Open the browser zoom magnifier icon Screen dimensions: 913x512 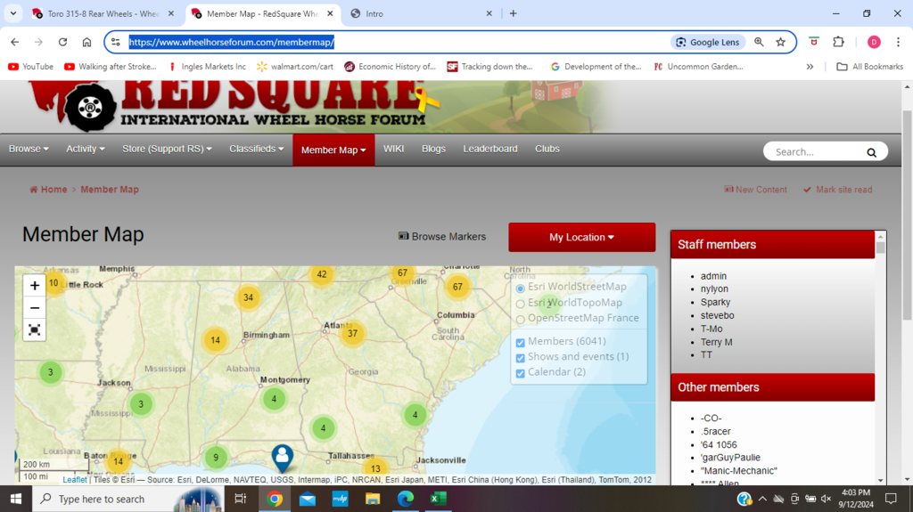pos(759,42)
